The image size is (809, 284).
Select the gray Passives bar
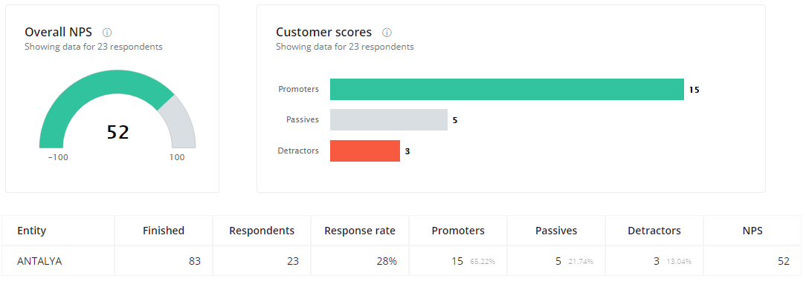[x=388, y=119]
